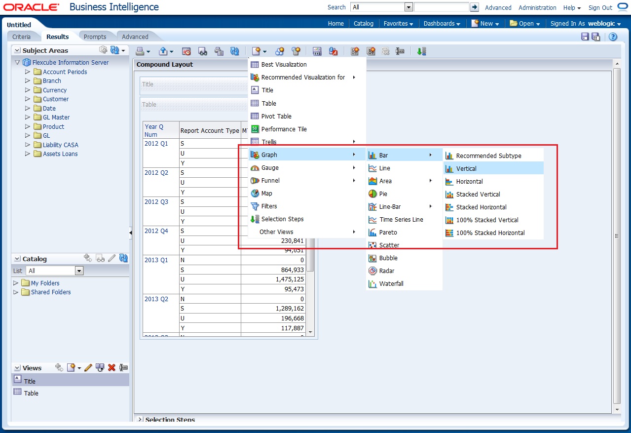The width and height of the screenshot is (631, 433).
Task: Click the Create Compound Layout icon
Action: [355, 51]
